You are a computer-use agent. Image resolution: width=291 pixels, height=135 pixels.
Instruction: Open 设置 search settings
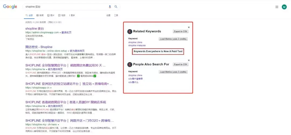(x=108, y=15)
